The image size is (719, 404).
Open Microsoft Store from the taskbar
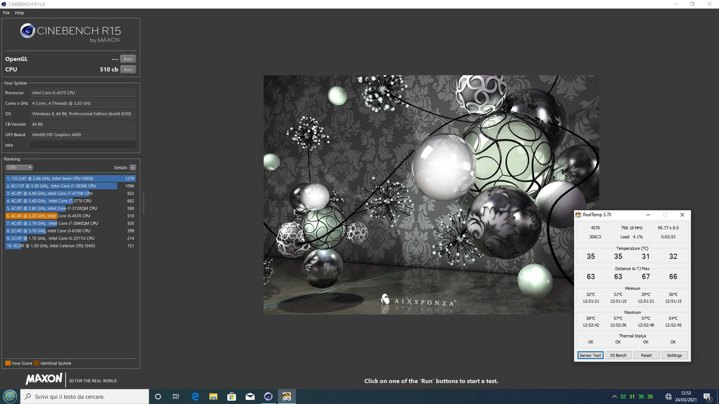[x=231, y=397]
